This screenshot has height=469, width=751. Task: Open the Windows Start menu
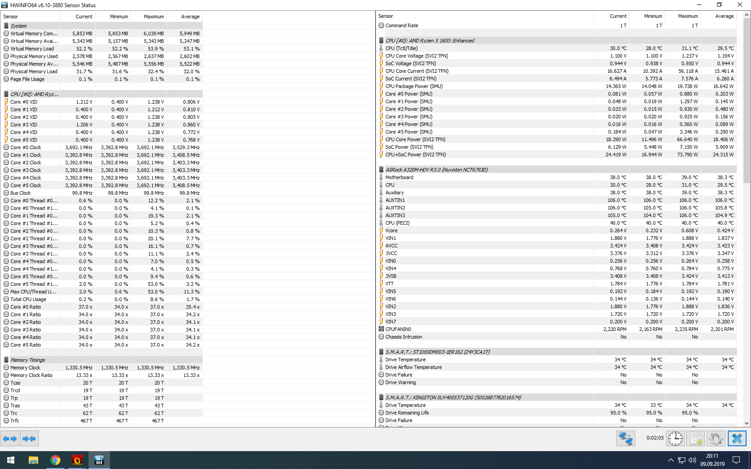(11, 460)
